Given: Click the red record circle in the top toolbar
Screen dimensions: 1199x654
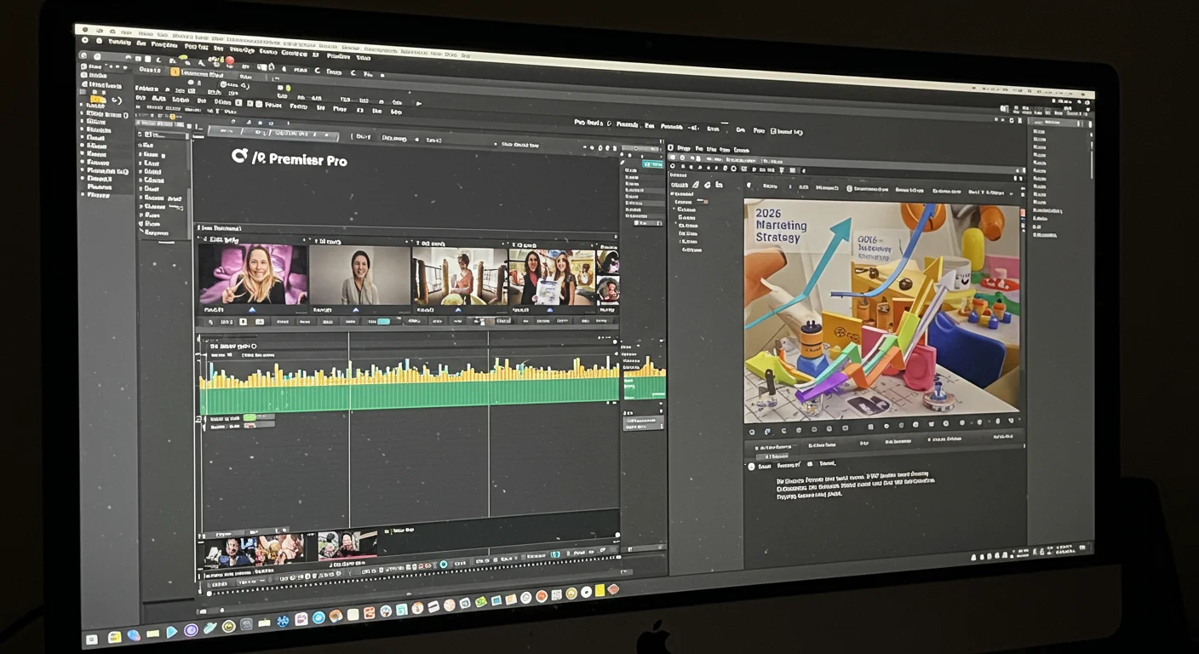Looking at the screenshot, I should coord(229,60).
